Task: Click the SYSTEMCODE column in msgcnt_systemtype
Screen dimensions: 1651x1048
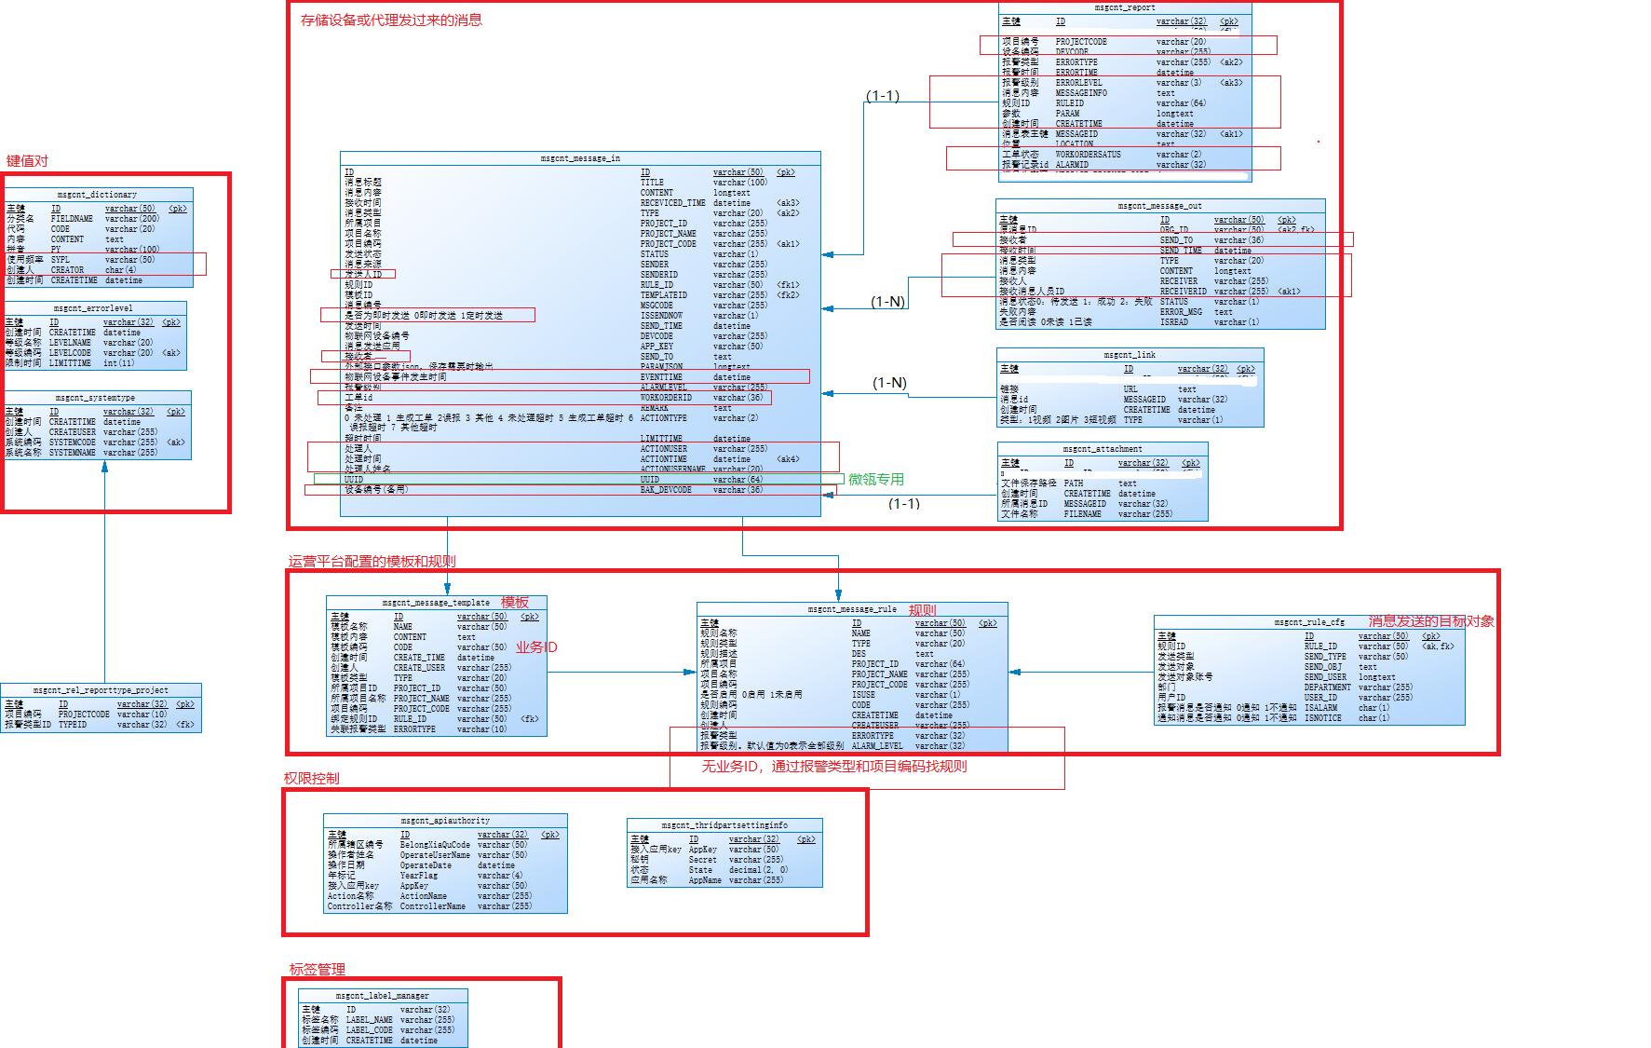Action: click(x=73, y=442)
